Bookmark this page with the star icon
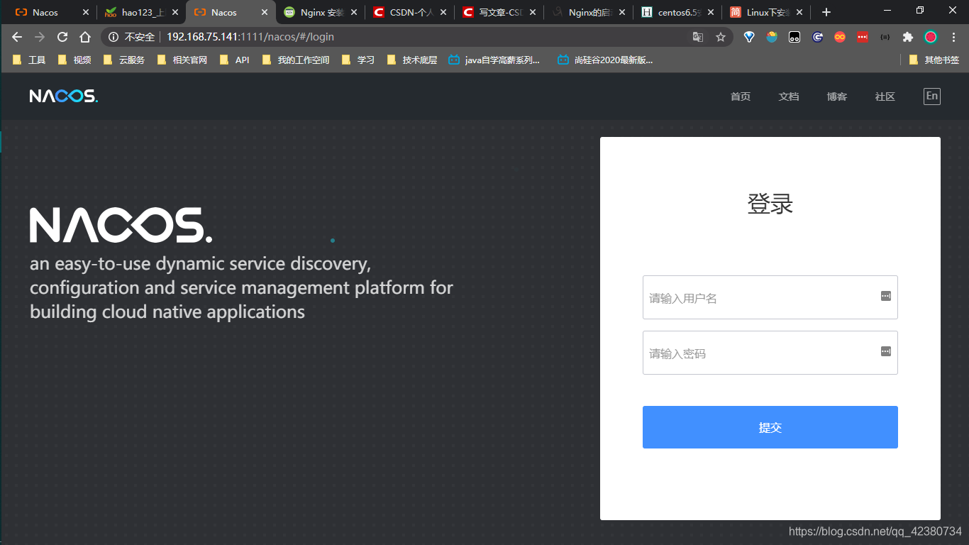The width and height of the screenshot is (969, 545). (x=721, y=37)
